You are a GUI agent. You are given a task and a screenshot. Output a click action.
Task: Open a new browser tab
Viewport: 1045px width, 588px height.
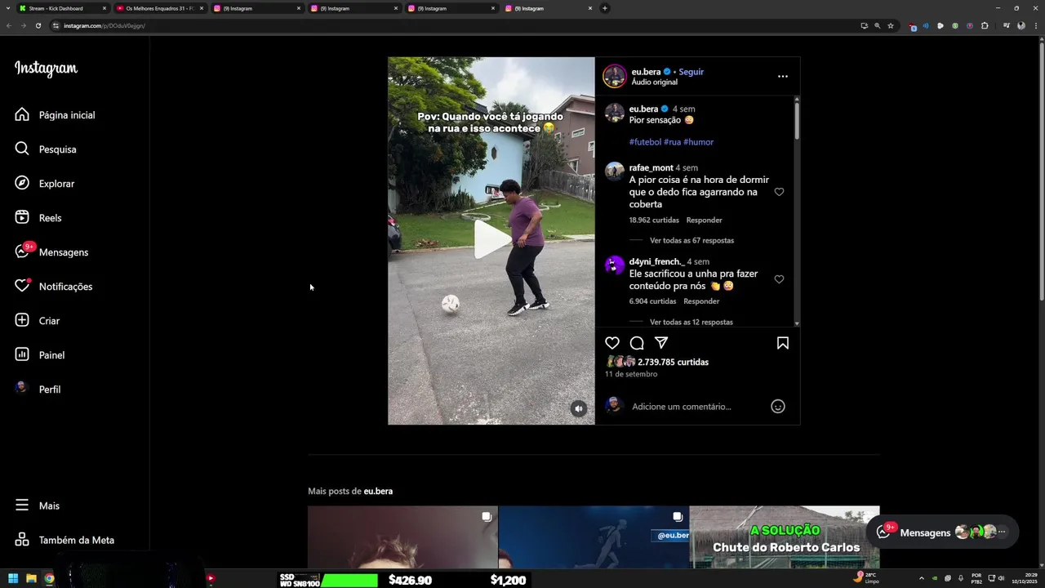pyautogui.click(x=605, y=8)
